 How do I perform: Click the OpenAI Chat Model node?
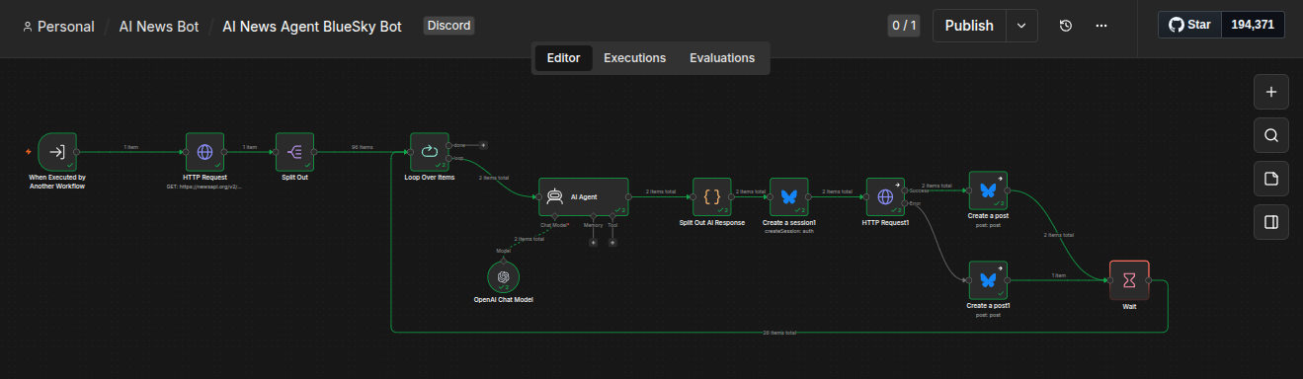pyautogui.click(x=503, y=276)
